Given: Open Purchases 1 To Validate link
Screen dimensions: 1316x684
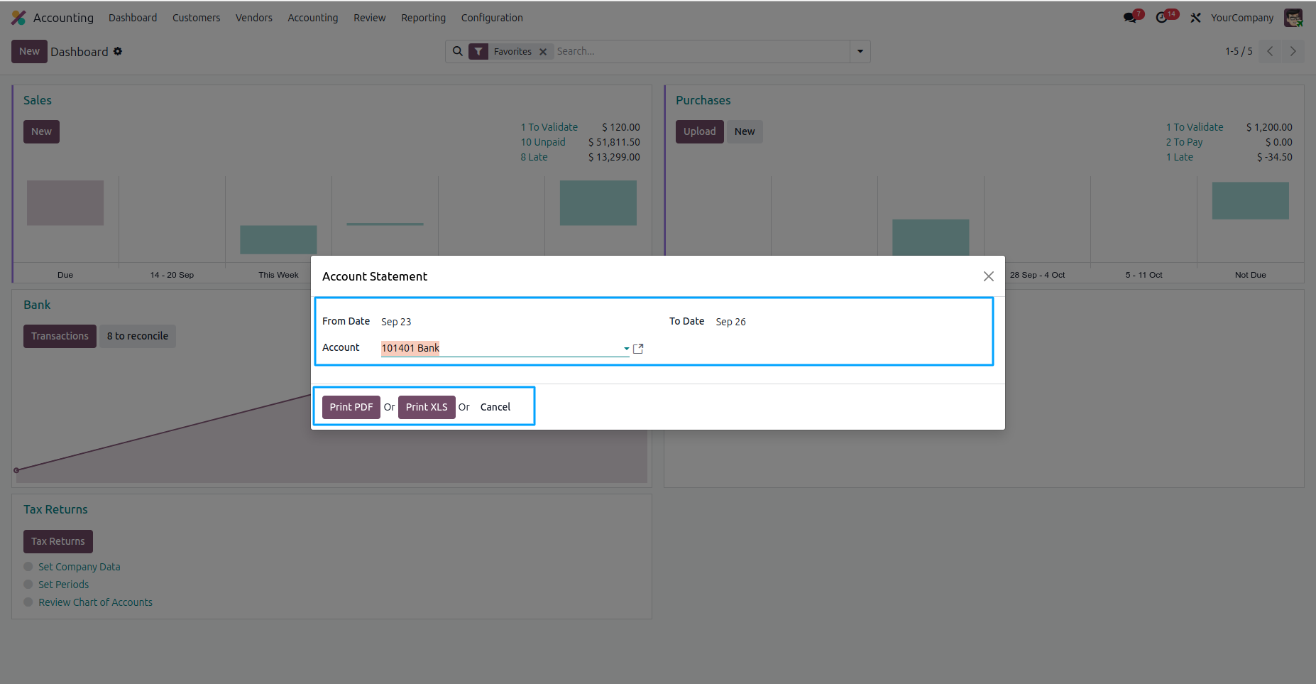Looking at the screenshot, I should click(x=1195, y=127).
